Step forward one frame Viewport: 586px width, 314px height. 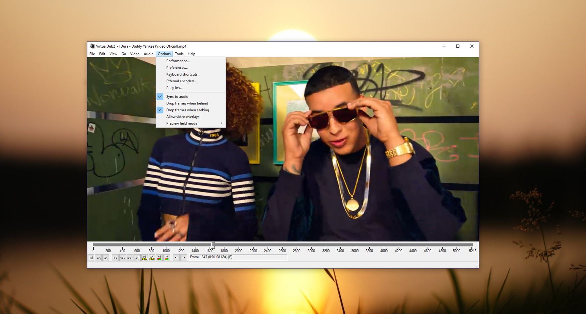(x=130, y=258)
